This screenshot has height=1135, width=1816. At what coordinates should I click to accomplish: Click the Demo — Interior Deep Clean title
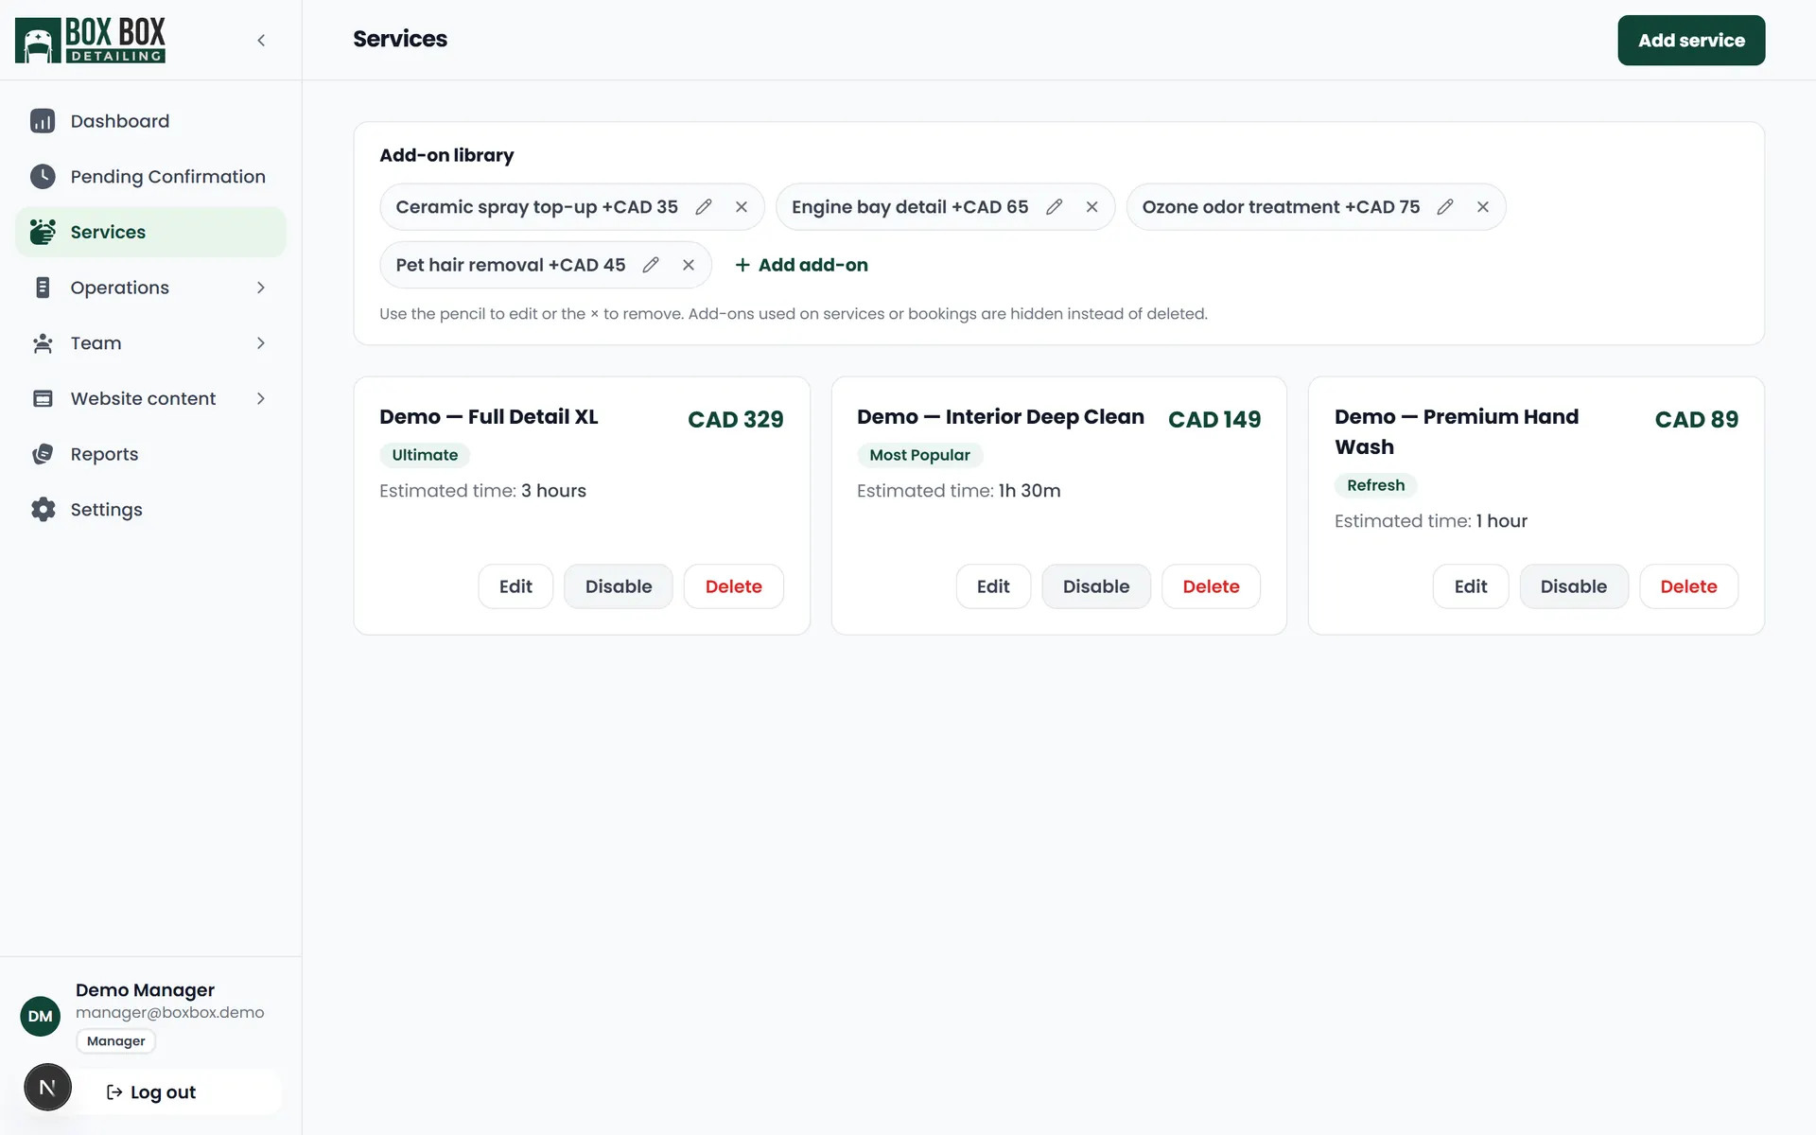click(x=1001, y=417)
